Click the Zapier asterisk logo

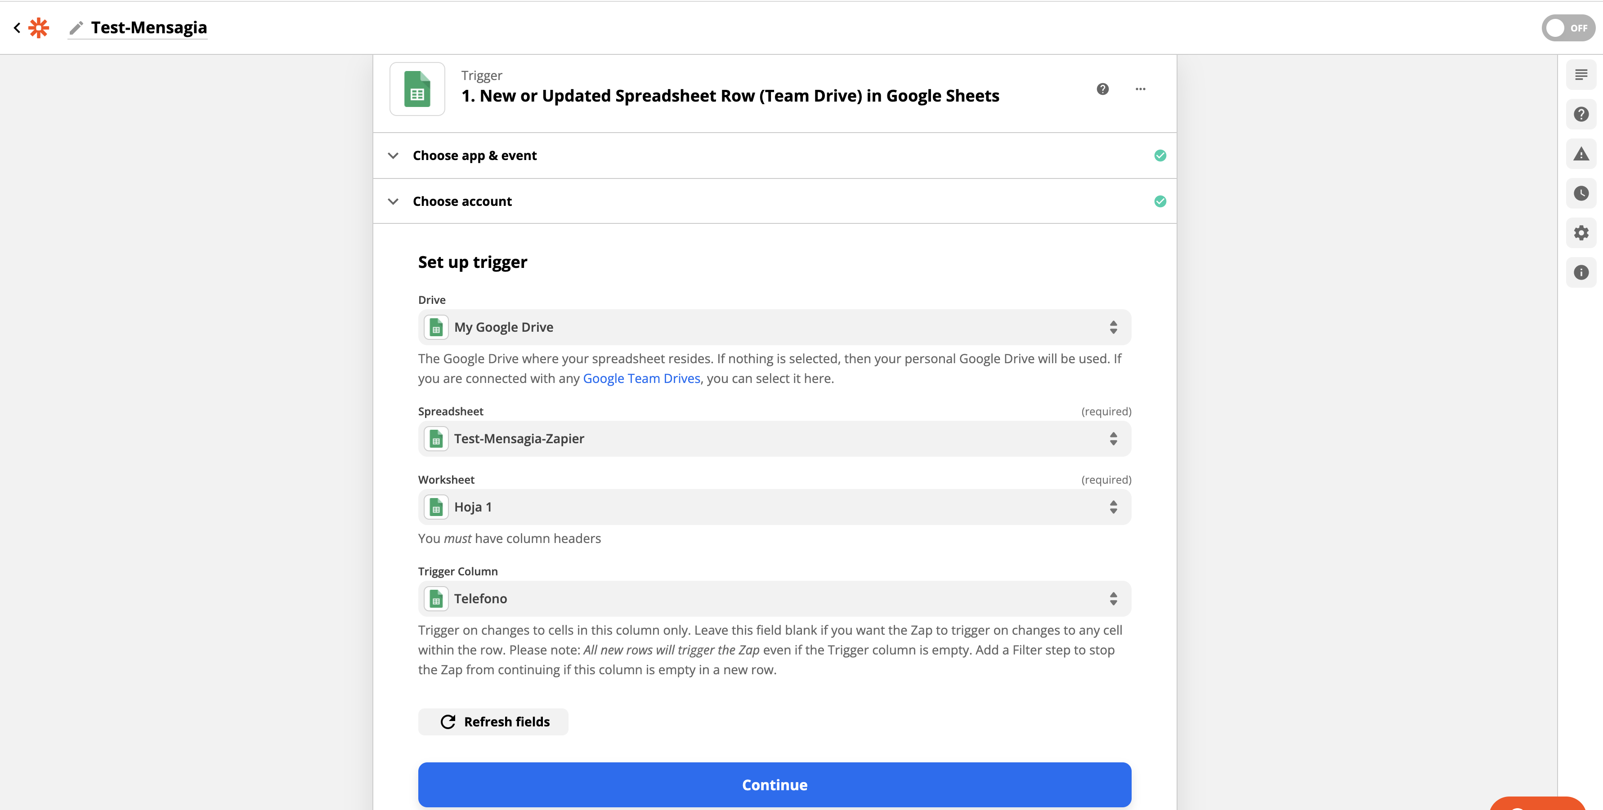(39, 27)
